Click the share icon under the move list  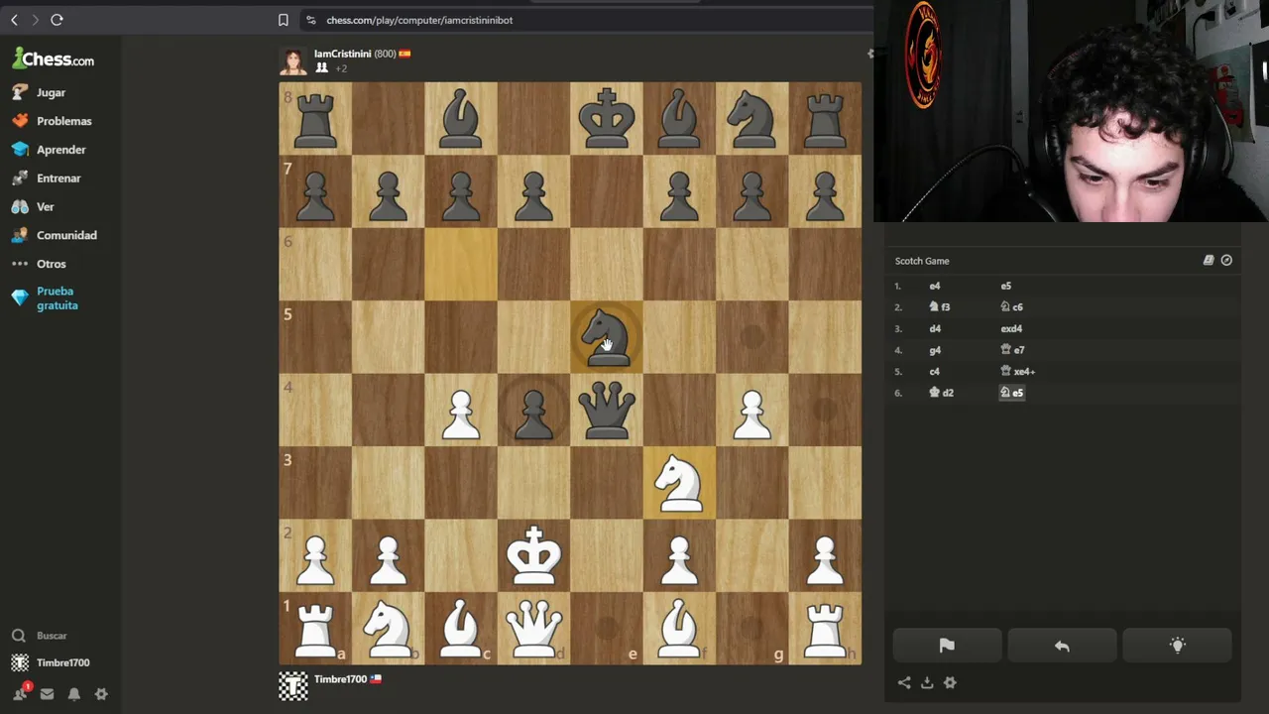tap(904, 682)
